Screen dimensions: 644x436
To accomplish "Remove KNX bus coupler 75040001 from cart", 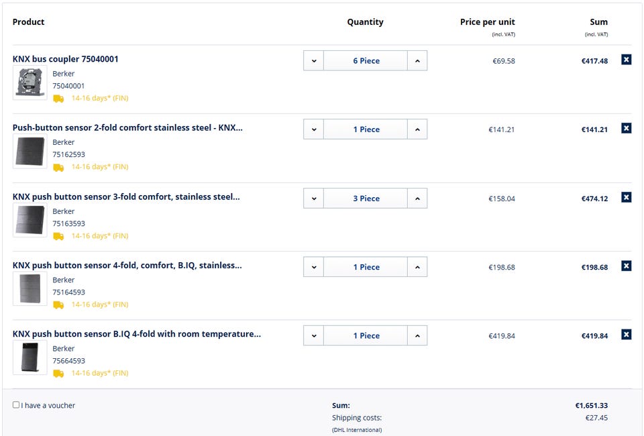I will click(626, 60).
